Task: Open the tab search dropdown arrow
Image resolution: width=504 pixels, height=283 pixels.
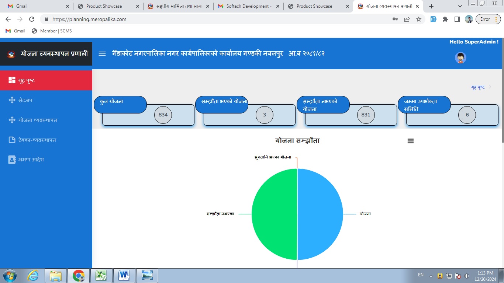Action: coord(460,6)
